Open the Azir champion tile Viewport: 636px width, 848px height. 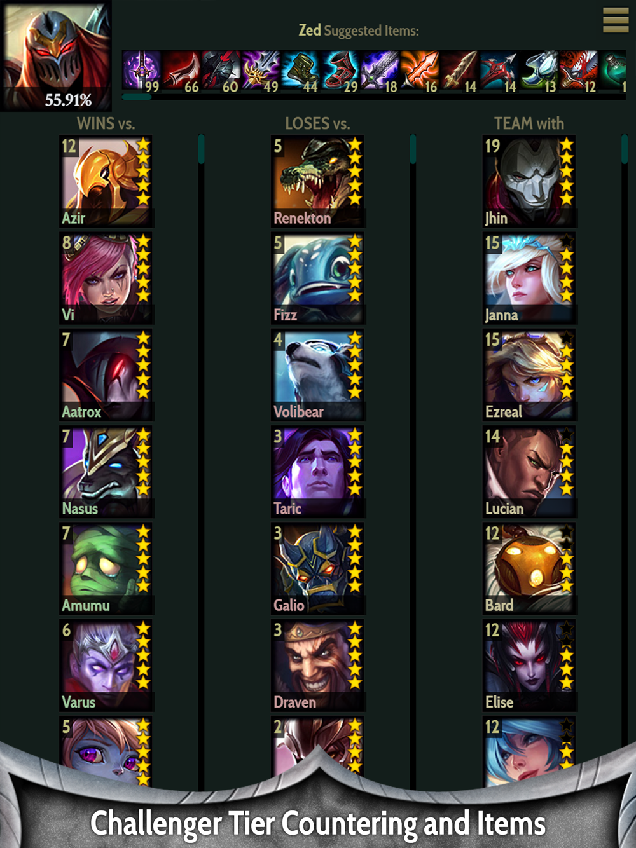click(x=106, y=181)
